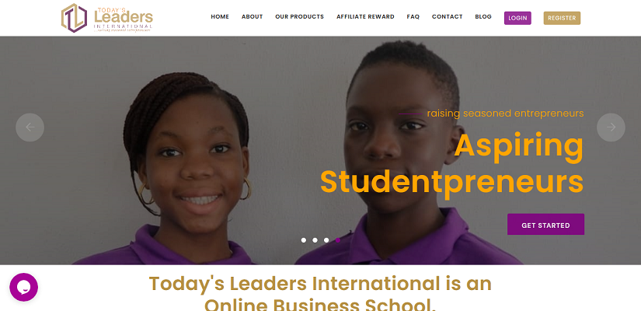Go to AFFILIATE REWARD page
641x311 pixels.
point(365,17)
